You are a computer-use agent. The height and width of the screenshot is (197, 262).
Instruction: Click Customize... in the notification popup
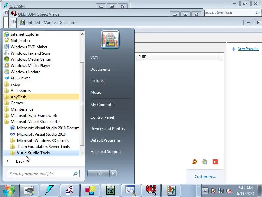(205, 177)
